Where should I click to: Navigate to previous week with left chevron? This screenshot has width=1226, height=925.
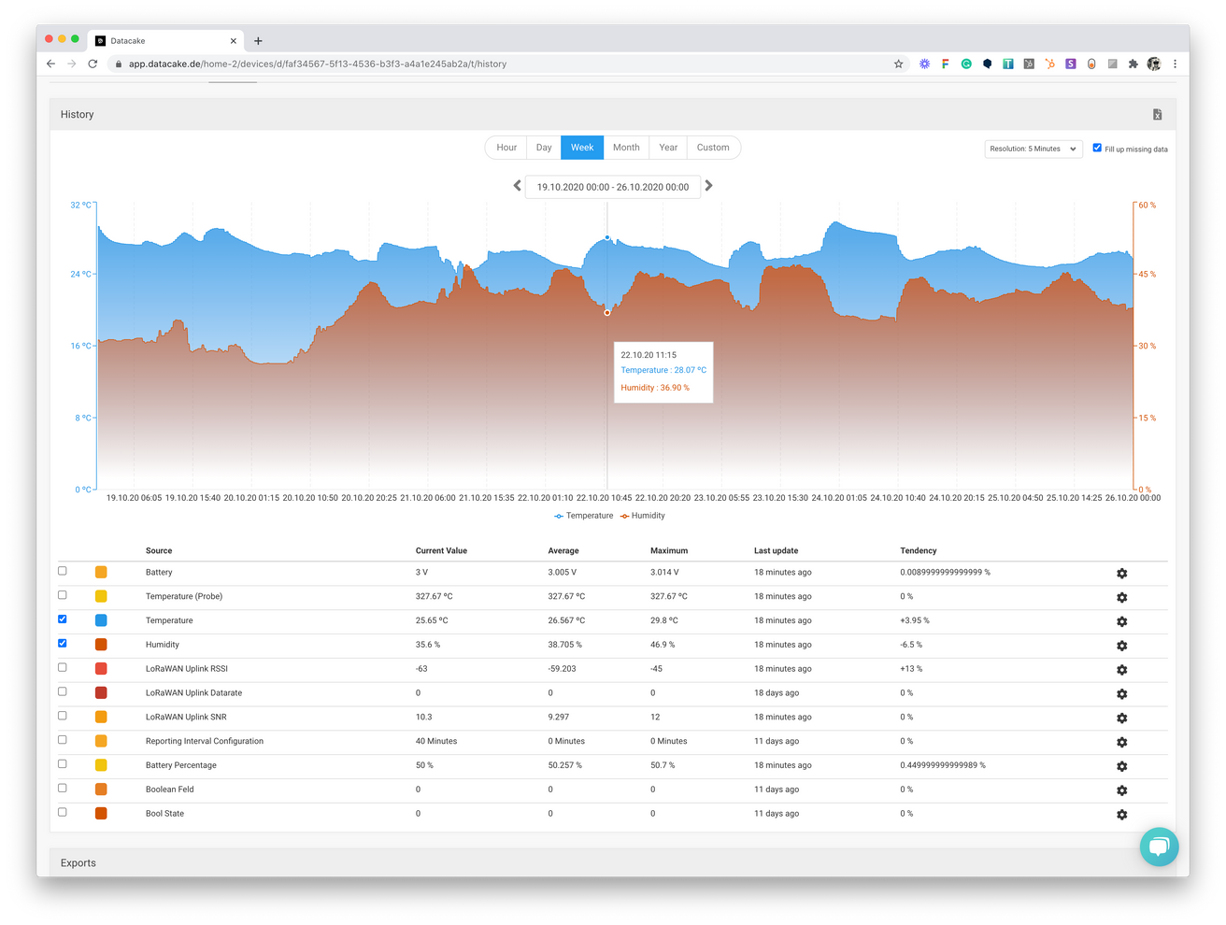tap(517, 186)
